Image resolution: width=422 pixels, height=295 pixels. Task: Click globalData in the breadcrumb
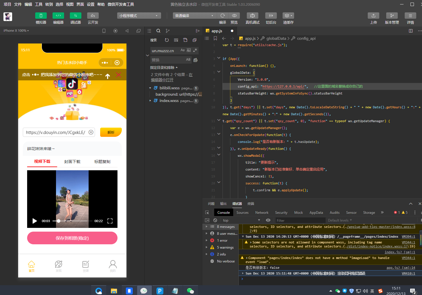pos(276,38)
